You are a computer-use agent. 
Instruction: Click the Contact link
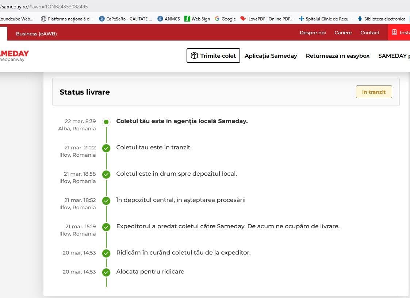tap(370, 33)
